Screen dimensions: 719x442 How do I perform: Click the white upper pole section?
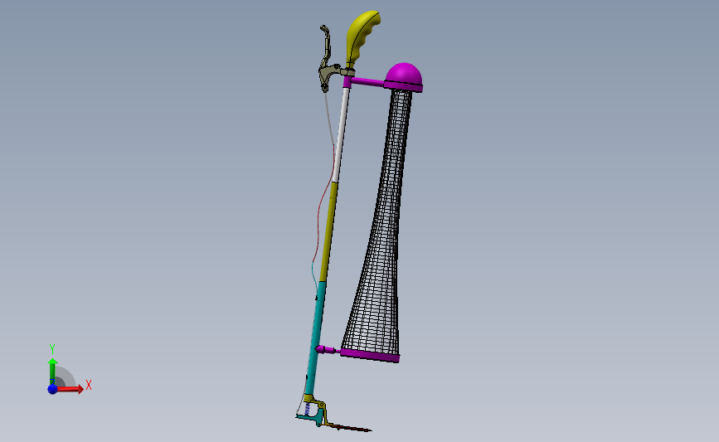341,135
